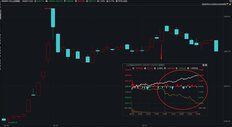Image resolution: width=232 pixels, height=127 pixels.
Task: Click the 11:00 popup time label
Action: [x=156, y=114]
